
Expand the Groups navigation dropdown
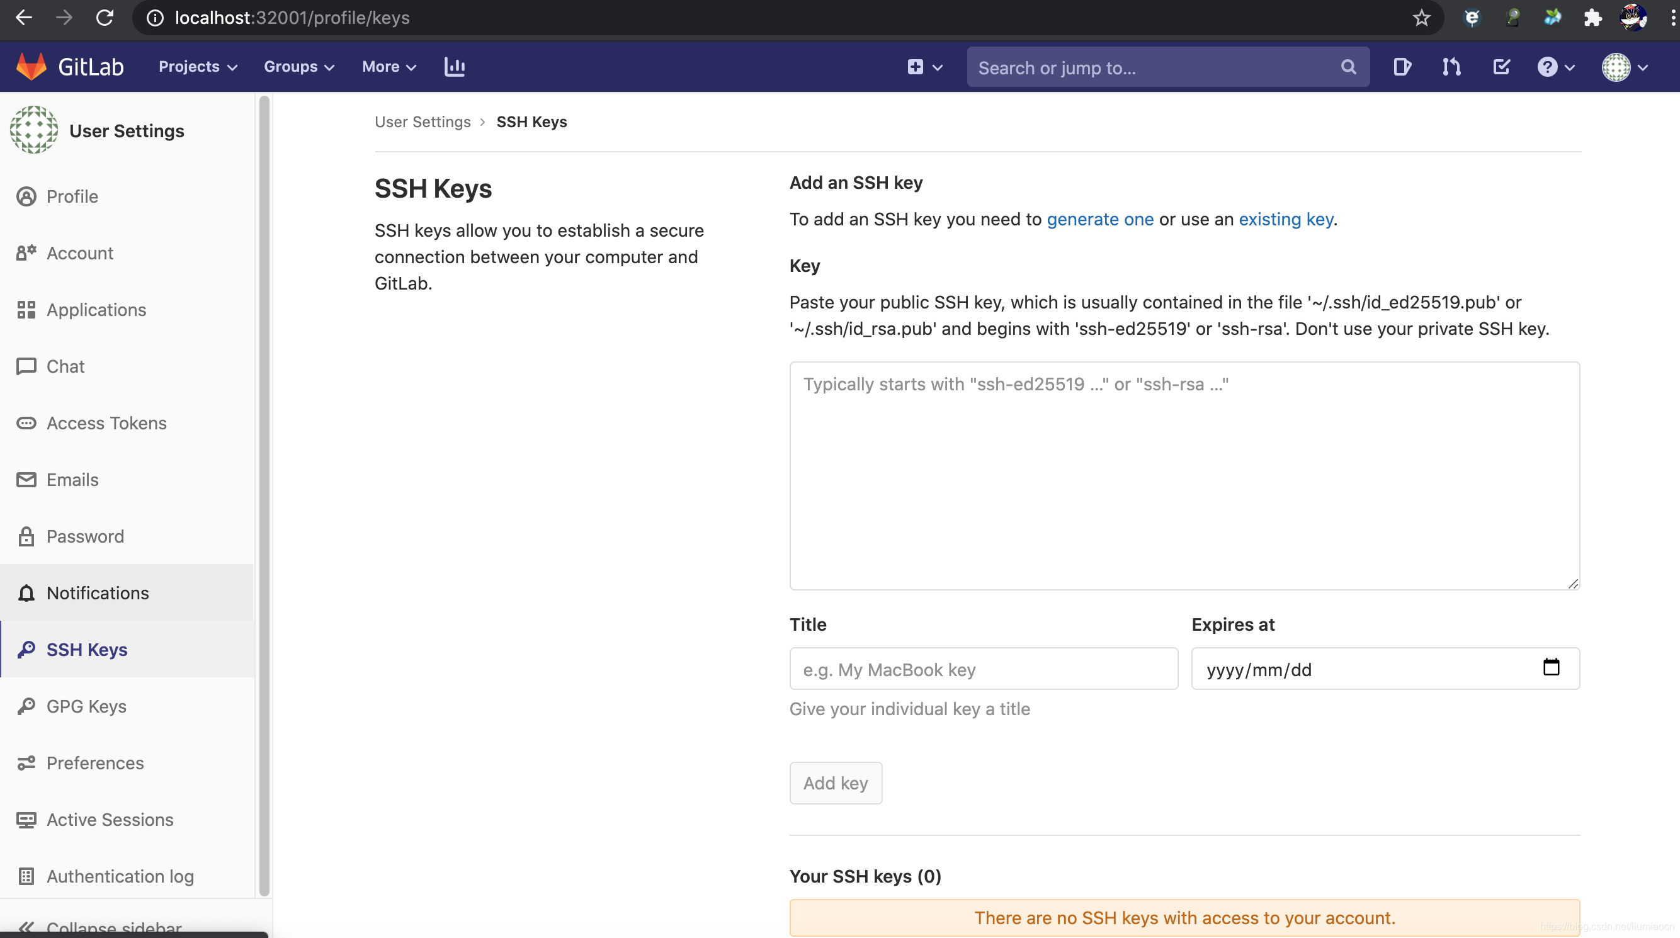click(299, 67)
